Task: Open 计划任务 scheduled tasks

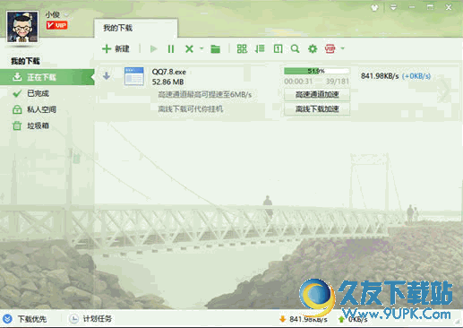Action: point(90,319)
